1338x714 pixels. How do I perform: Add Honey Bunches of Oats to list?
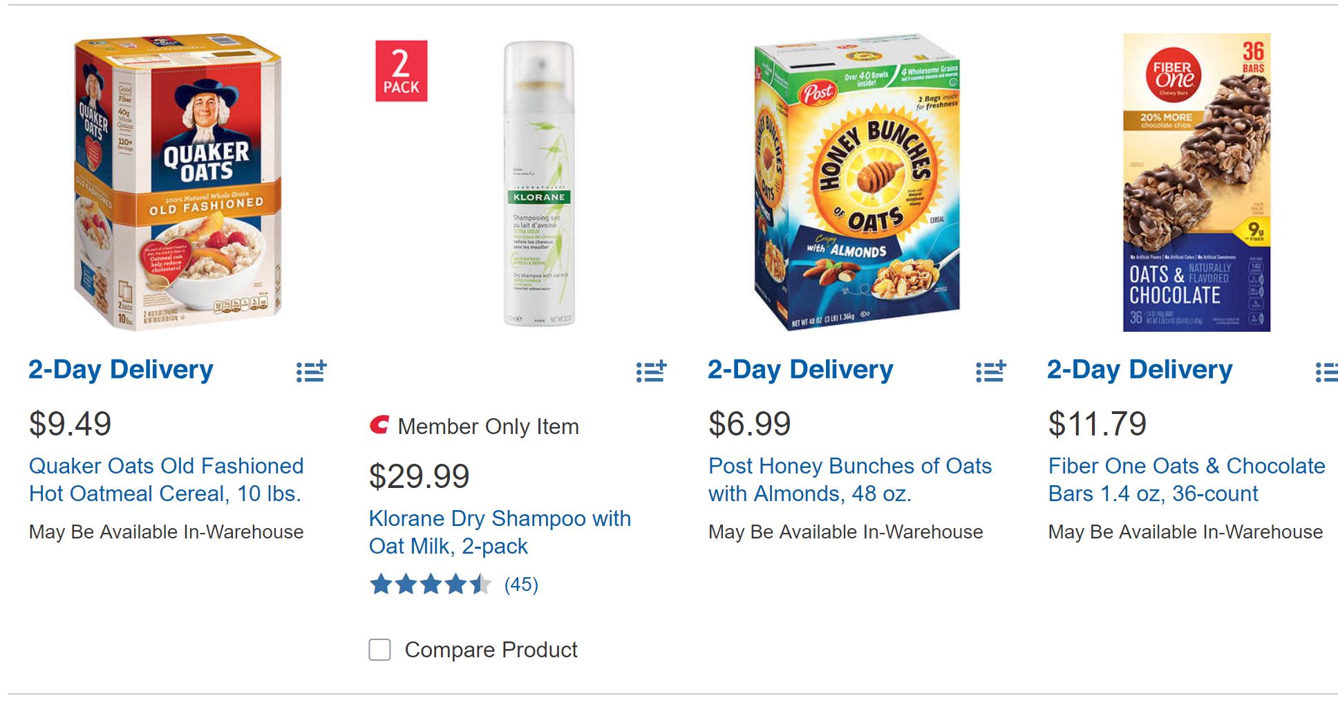click(990, 372)
